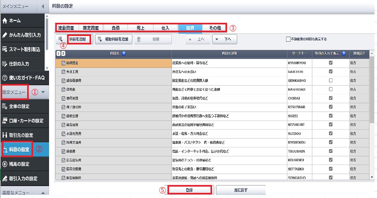Click the sidebar menu scrollbar thumb
This screenshot has width=377, height=198.
point(47,34)
